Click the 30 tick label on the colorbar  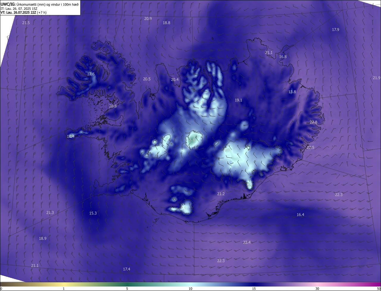tap(317, 289)
